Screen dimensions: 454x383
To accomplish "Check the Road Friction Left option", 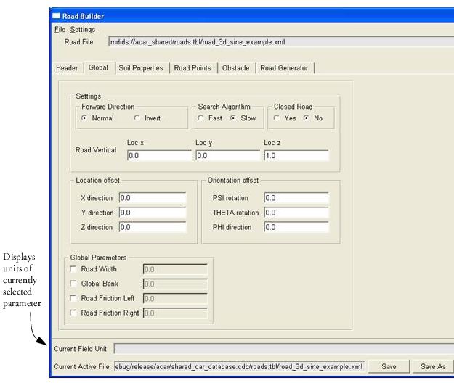I will [x=73, y=298].
